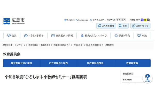
Task: Click the Hiroshima City logo
Action: [x=14, y=21]
